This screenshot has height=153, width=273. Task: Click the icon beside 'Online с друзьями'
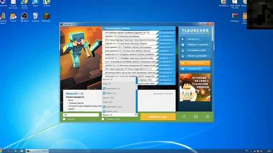(x=183, y=56)
